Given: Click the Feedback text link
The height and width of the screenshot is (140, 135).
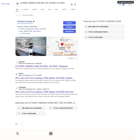Looking at the screenshot, I should (71, 58).
